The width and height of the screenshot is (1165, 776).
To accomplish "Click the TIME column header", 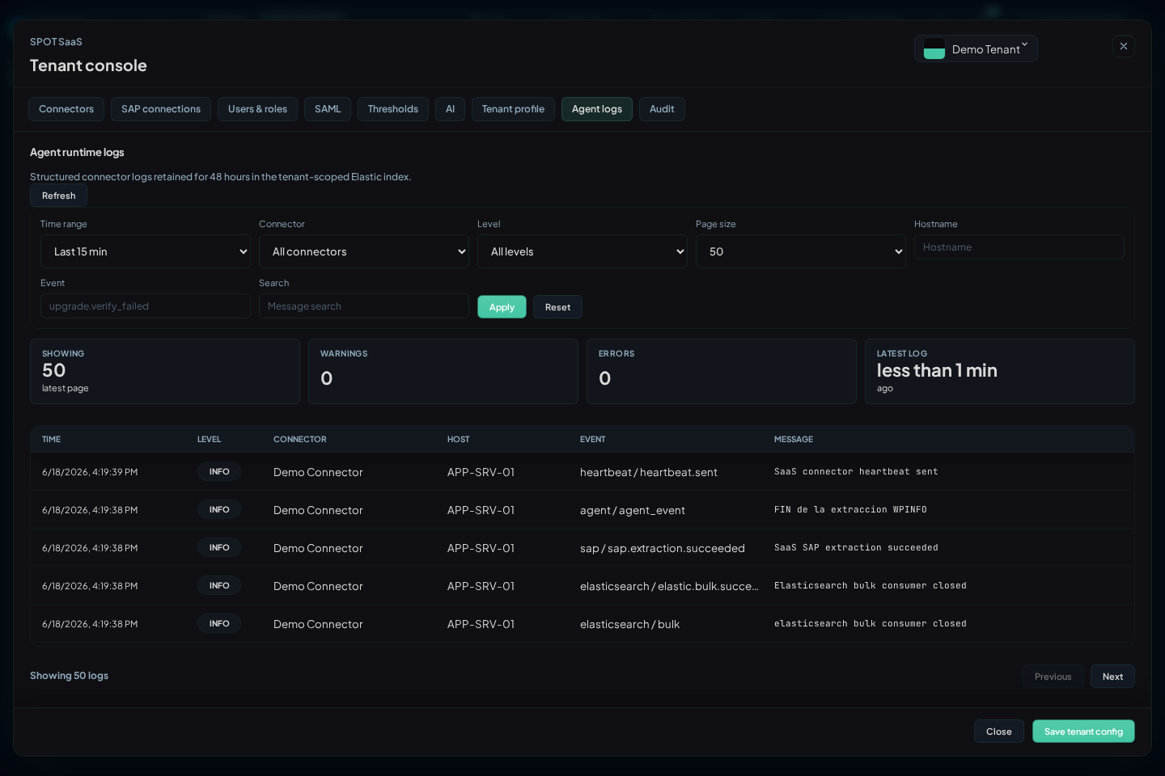I will coord(51,440).
